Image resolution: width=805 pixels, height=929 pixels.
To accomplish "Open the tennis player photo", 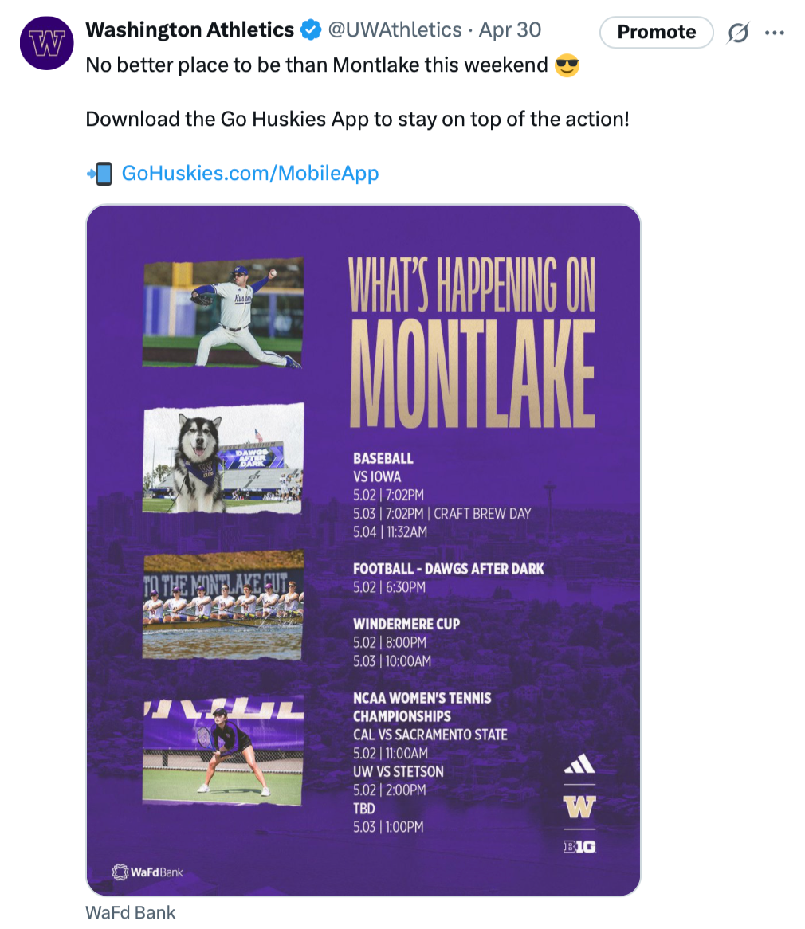I will [x=223, y=751].
